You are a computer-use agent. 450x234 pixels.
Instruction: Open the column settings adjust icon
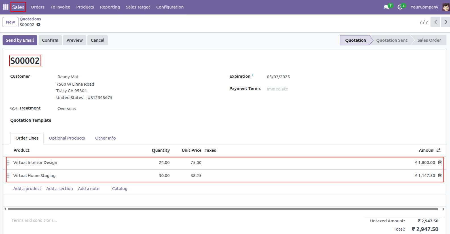coord(439,150)
